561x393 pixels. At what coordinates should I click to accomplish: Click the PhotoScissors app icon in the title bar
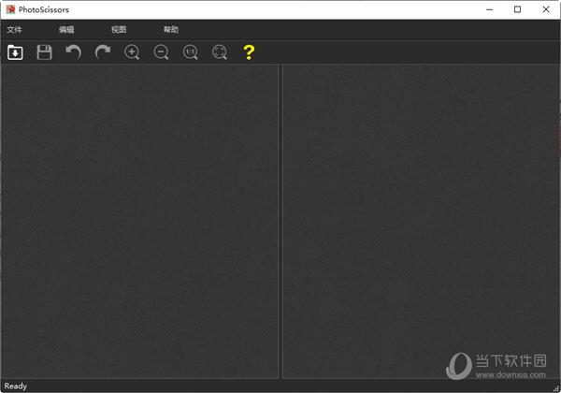point(10,9)
